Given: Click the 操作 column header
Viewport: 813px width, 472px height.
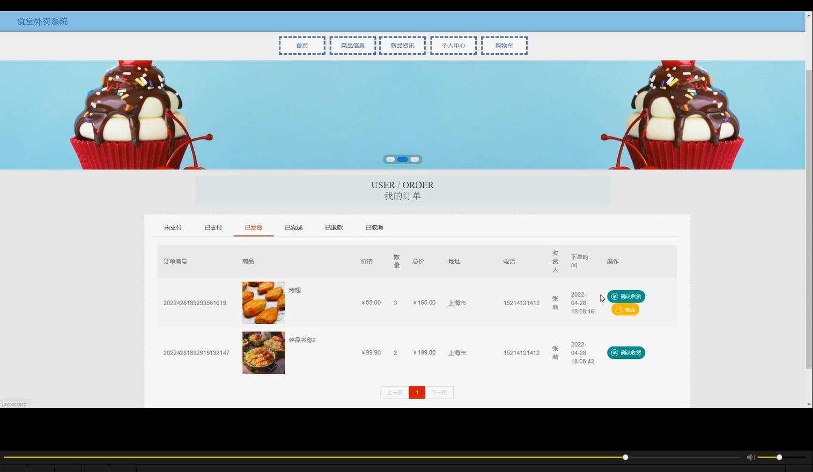Looking at the screenshot, I should pos(613,262).
